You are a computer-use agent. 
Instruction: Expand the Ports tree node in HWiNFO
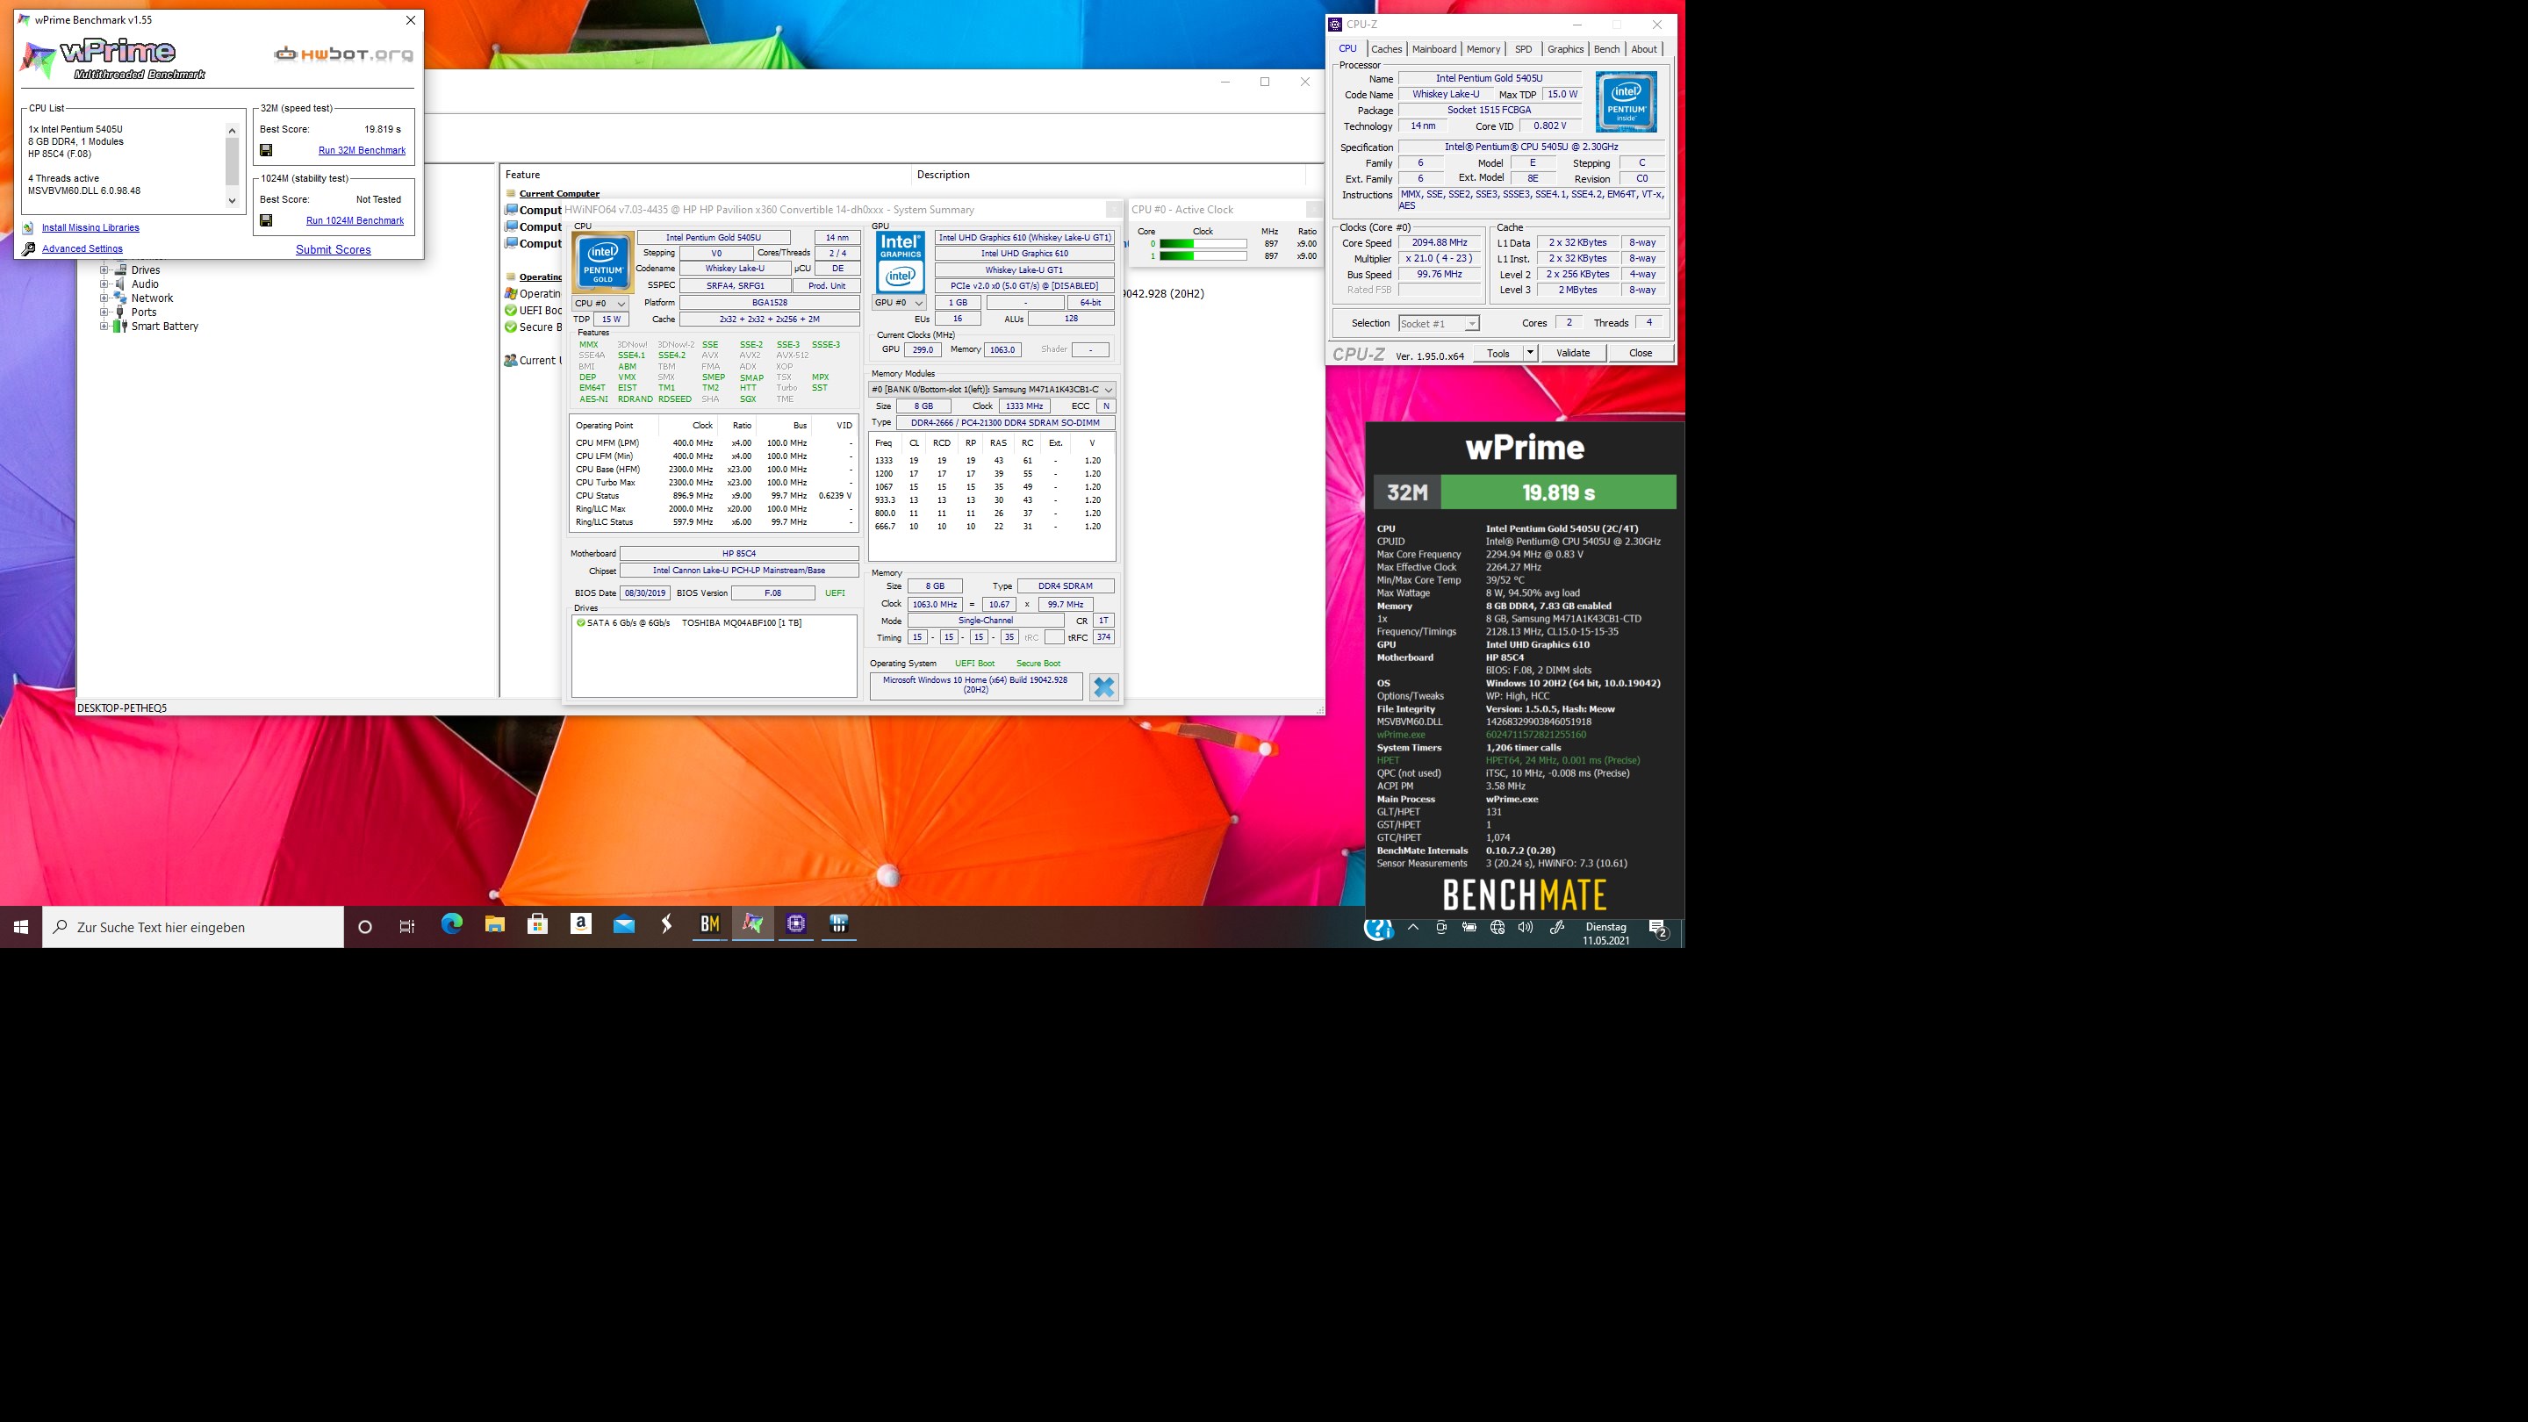(x=104, y=312)
